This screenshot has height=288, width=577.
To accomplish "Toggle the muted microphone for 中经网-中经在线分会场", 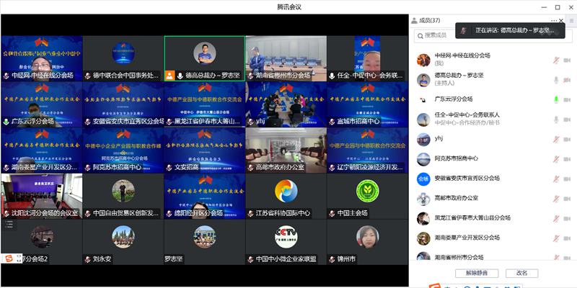I will 555,60.
